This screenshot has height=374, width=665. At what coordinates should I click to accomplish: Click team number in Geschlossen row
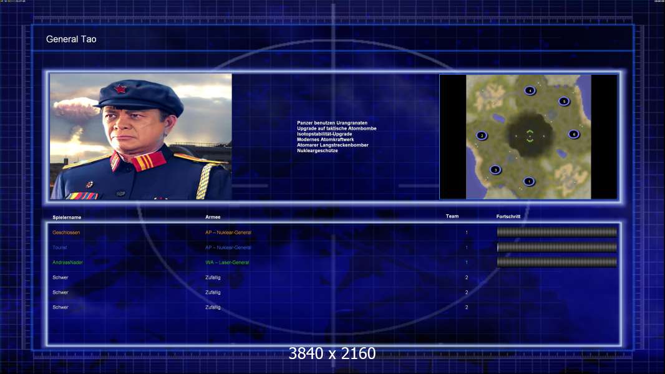pyautogui.click(x=467, y=233)
